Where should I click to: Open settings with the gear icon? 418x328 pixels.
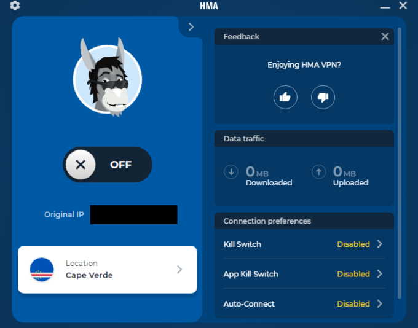click(15, 6)
